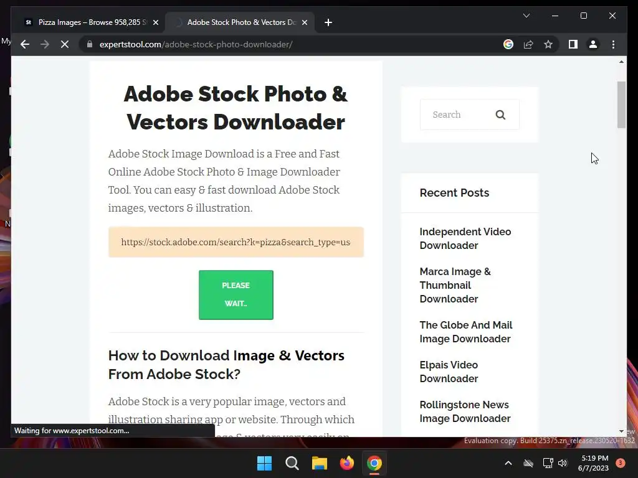Click the Chrome taskbar icon
Screen dimensions: 638x478
coord(374,463)
